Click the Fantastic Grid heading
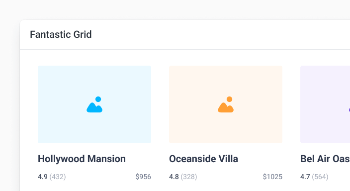 61,34
